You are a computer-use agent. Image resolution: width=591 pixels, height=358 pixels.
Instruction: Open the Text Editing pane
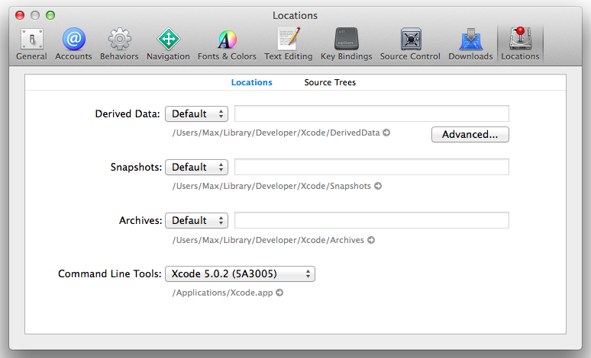click(x=289, y=43)
